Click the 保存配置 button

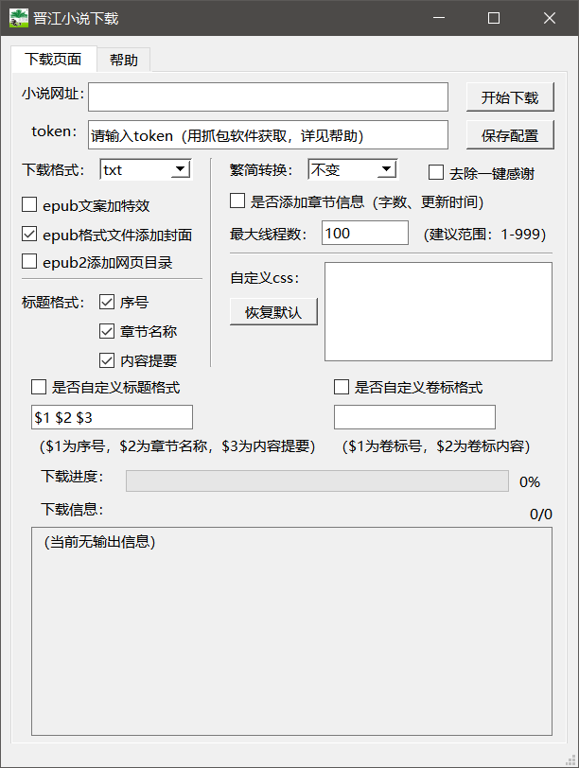click(510, 134)
